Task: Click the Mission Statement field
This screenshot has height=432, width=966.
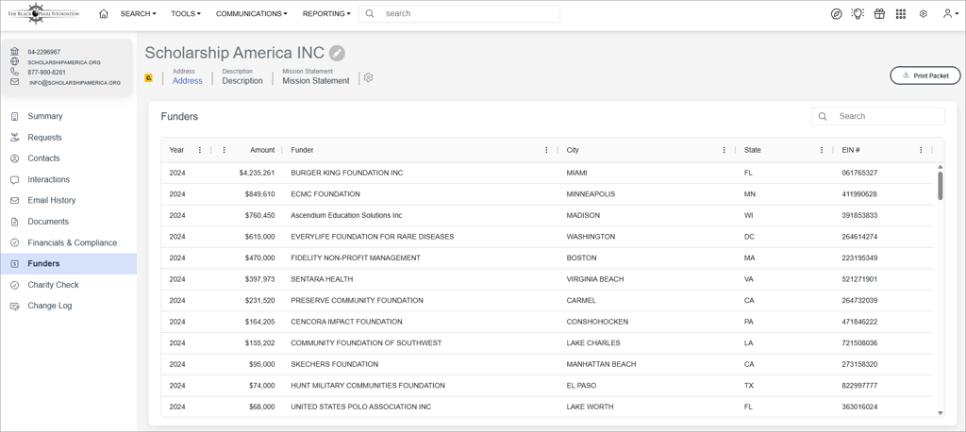Action: (316, 81)
